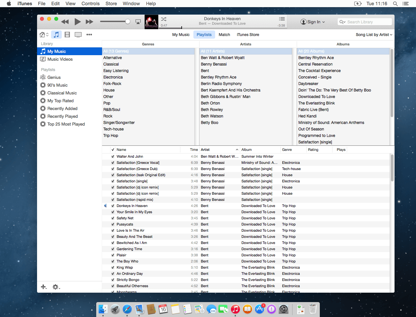The height and width of the screenshot is (317, 416).
Task: Open the Top 25 Most Played playlist
Action: click(x=70, y=124)
